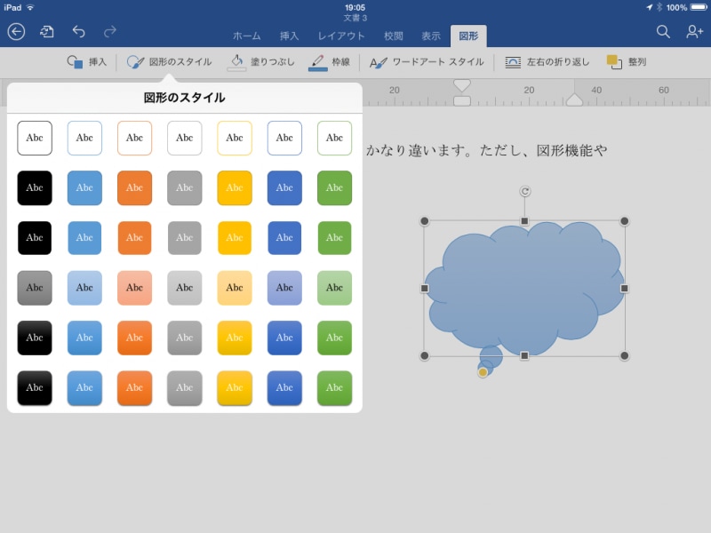Choose the black rounded Abc style preset

35,187
